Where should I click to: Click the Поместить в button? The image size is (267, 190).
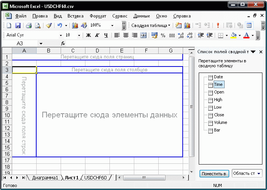[214, 174]
